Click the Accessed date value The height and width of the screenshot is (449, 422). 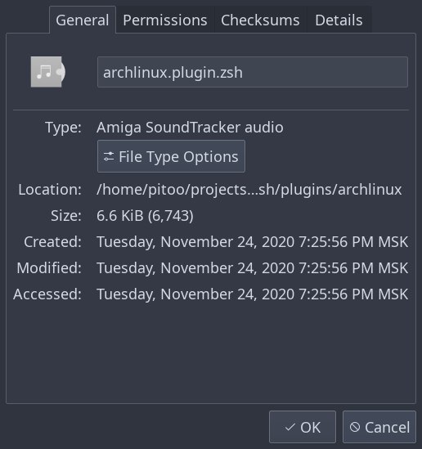click(252, 294)
